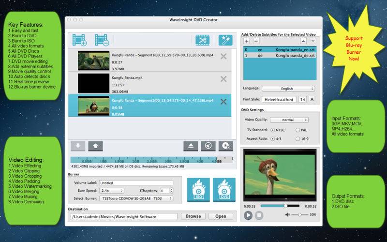Click the 1:31:57 duration text
This screenshot has width=387, height=242.
point(118,85)
